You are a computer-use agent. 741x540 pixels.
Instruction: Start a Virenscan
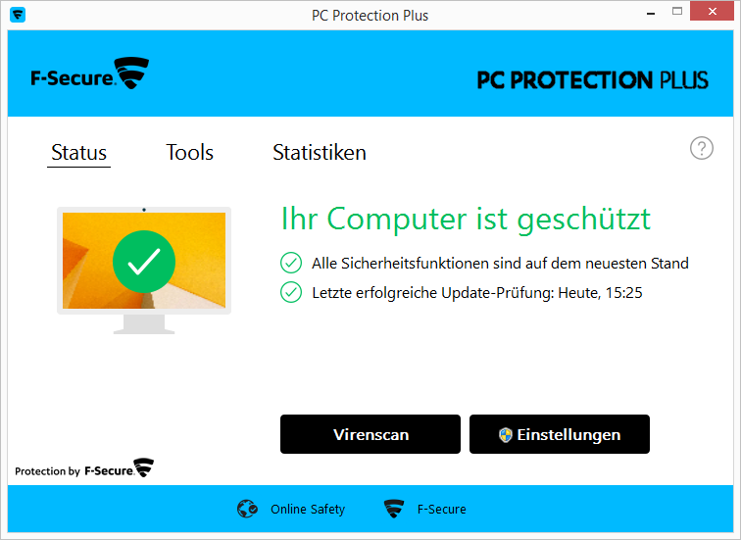370,434
